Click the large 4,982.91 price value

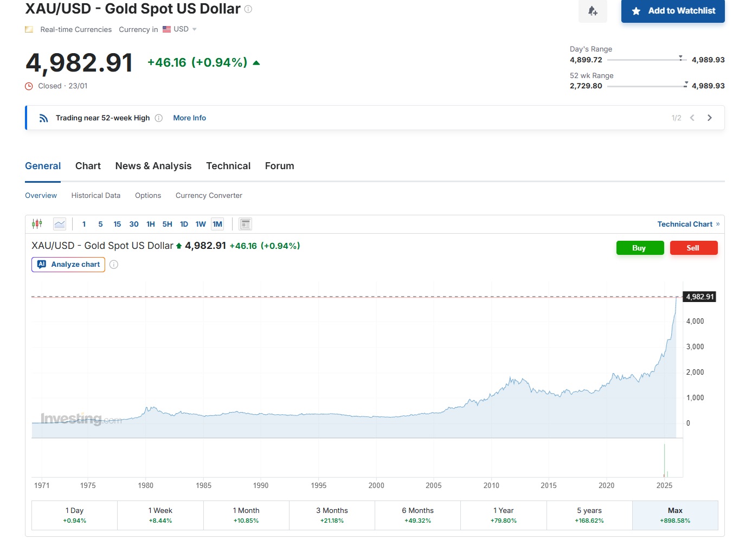[x=79, y=63]
